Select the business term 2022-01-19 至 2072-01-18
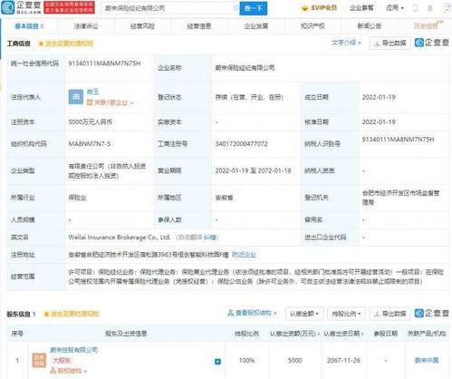This screenshot has height=379, width=452. 253,170
